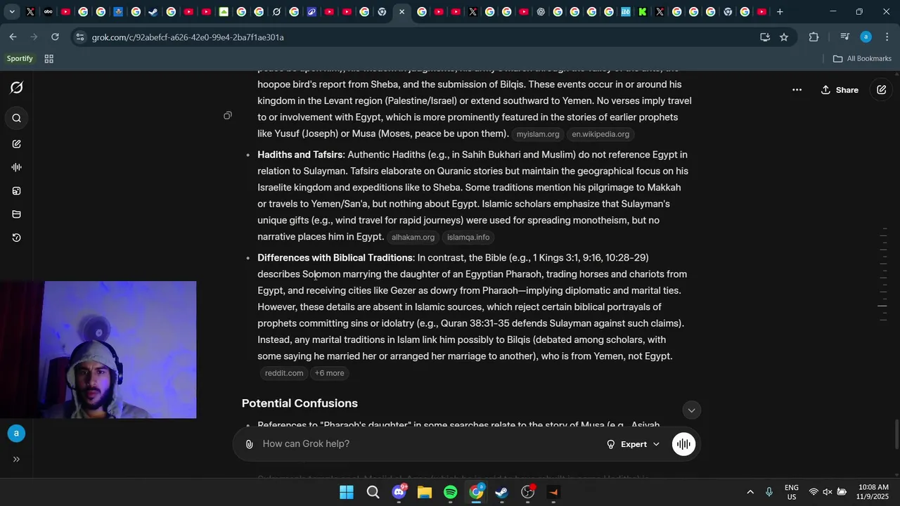Image resolution: width=900 pixels, height=506 pixels.
Task: Install app via the address bar icon
Action: pos(765,37)
